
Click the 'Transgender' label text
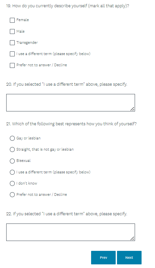click(27, 43)
